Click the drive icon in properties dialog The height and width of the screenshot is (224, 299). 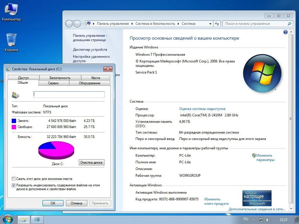[x=15, y=95]
